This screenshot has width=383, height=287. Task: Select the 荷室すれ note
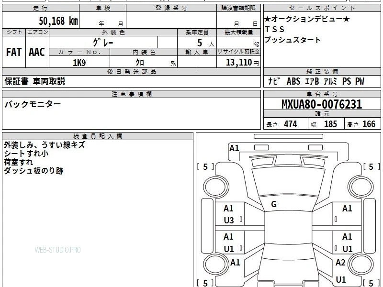[18, 162]
